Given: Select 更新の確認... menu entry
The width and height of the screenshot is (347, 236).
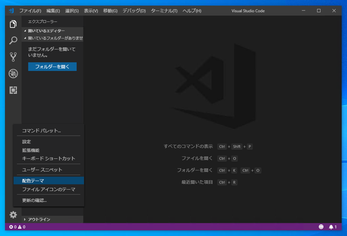Looking at the screenshot, I should [49, 200].
